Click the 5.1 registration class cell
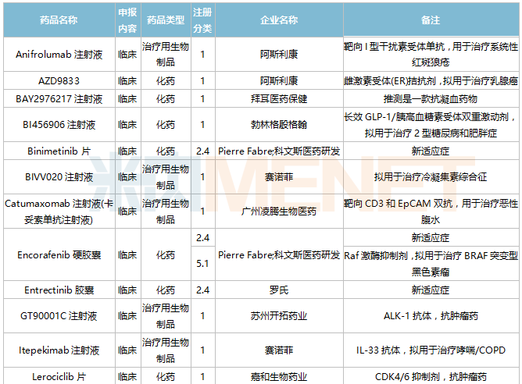This screenshot has width=522, height=384. 202,263
